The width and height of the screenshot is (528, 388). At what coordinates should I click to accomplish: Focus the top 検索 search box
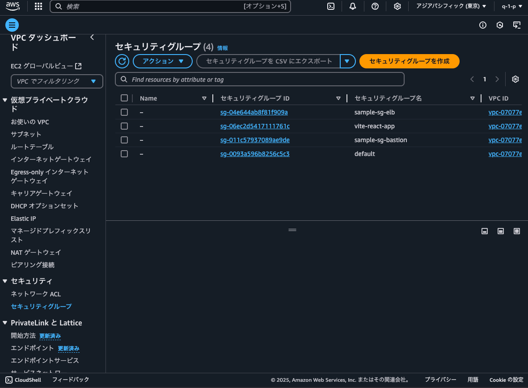170,6
